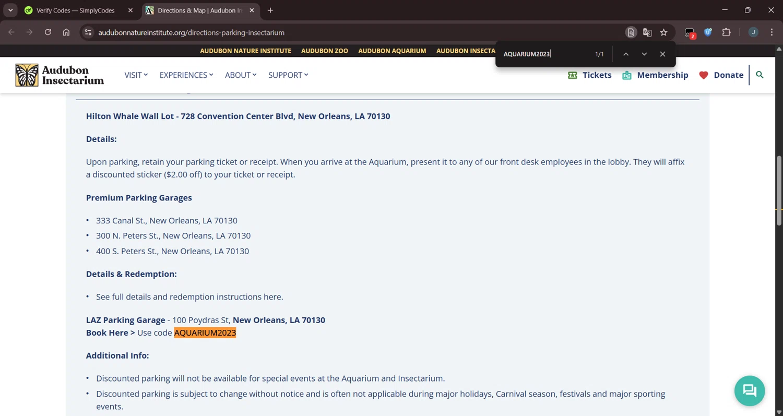Viewport: 783px width, 416px height.
Task: Open the site search magnifier icon
Action: tap(760, 75)
